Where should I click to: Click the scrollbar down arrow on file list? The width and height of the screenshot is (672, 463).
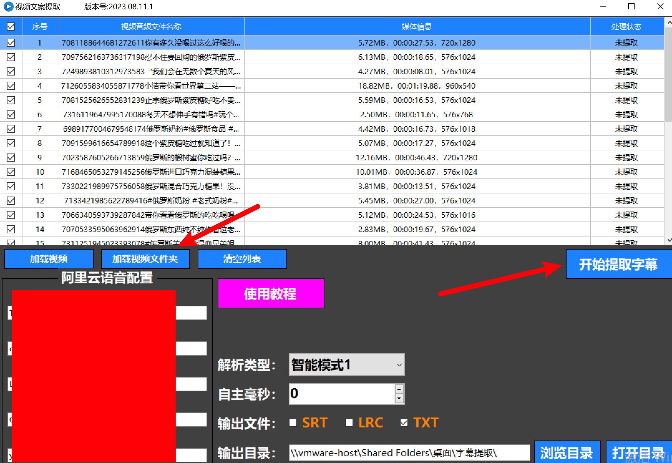click(x=669, y=240)
